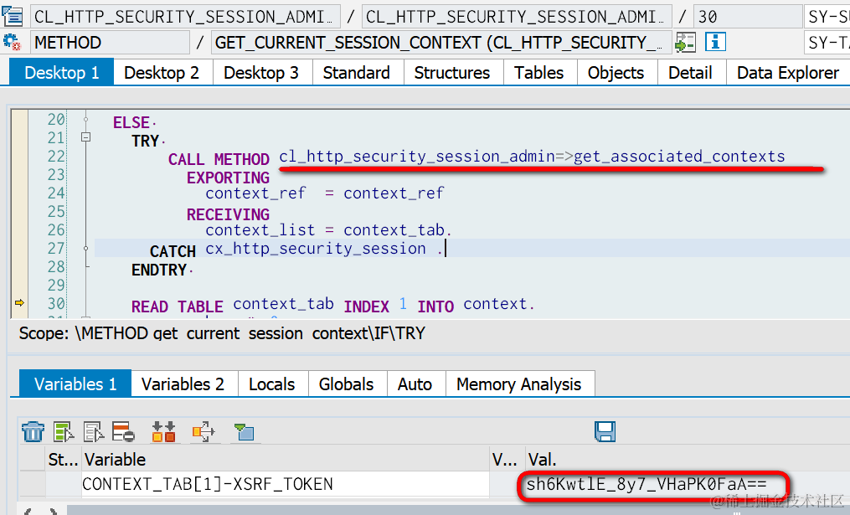Click the SY-T field in the header
This screenshot has height=515, width=850.
click(827, 42)
